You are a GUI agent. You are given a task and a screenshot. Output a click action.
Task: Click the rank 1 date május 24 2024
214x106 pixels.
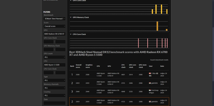click(164, 75)
